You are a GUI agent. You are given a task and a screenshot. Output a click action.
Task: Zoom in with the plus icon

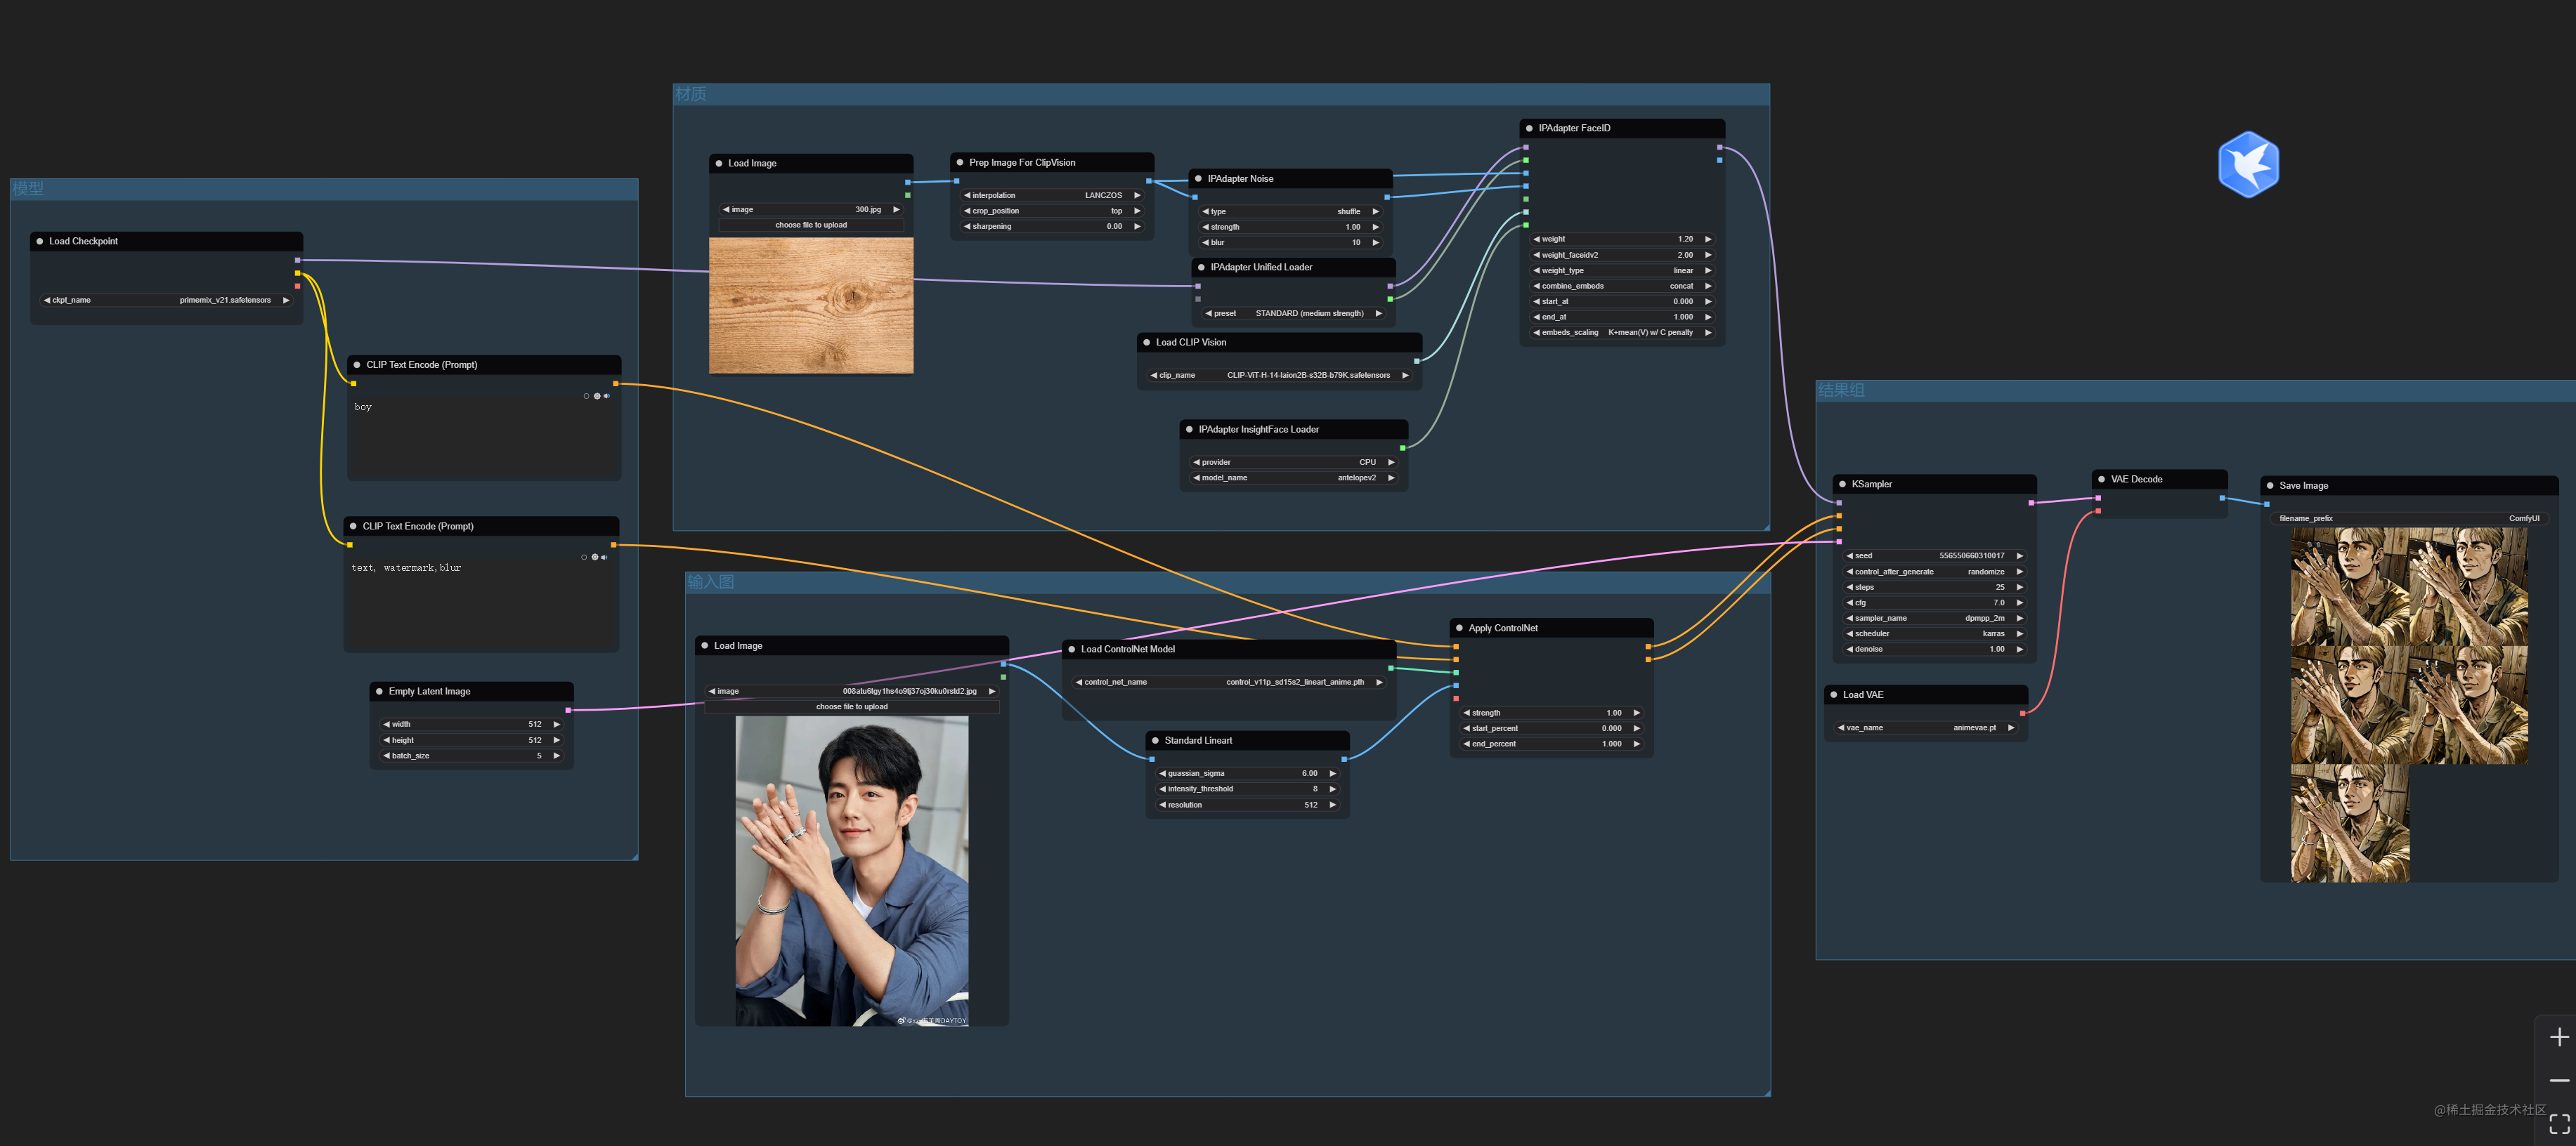[x=2559, y=1037]
